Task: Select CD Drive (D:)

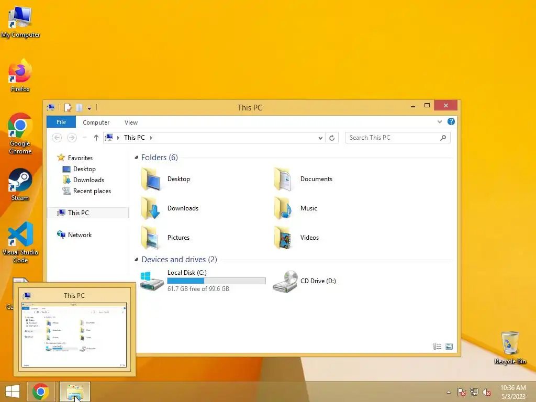Action: (305, 281)
